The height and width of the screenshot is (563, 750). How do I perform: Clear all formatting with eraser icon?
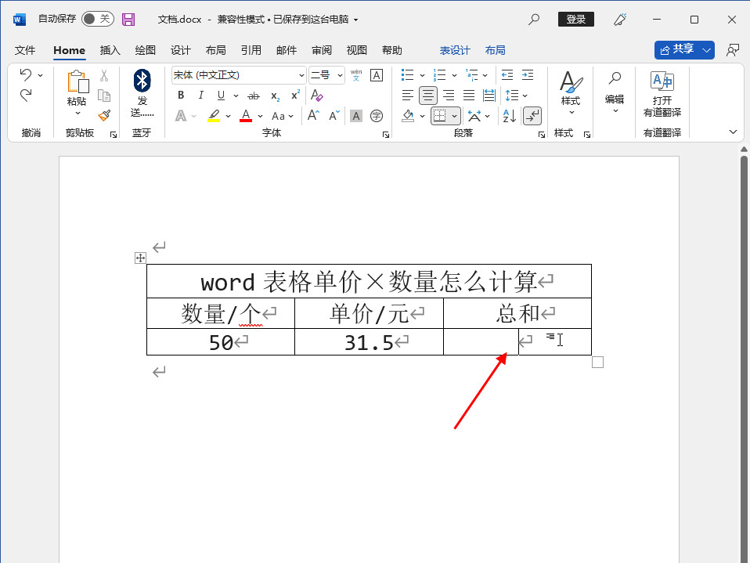316,96
